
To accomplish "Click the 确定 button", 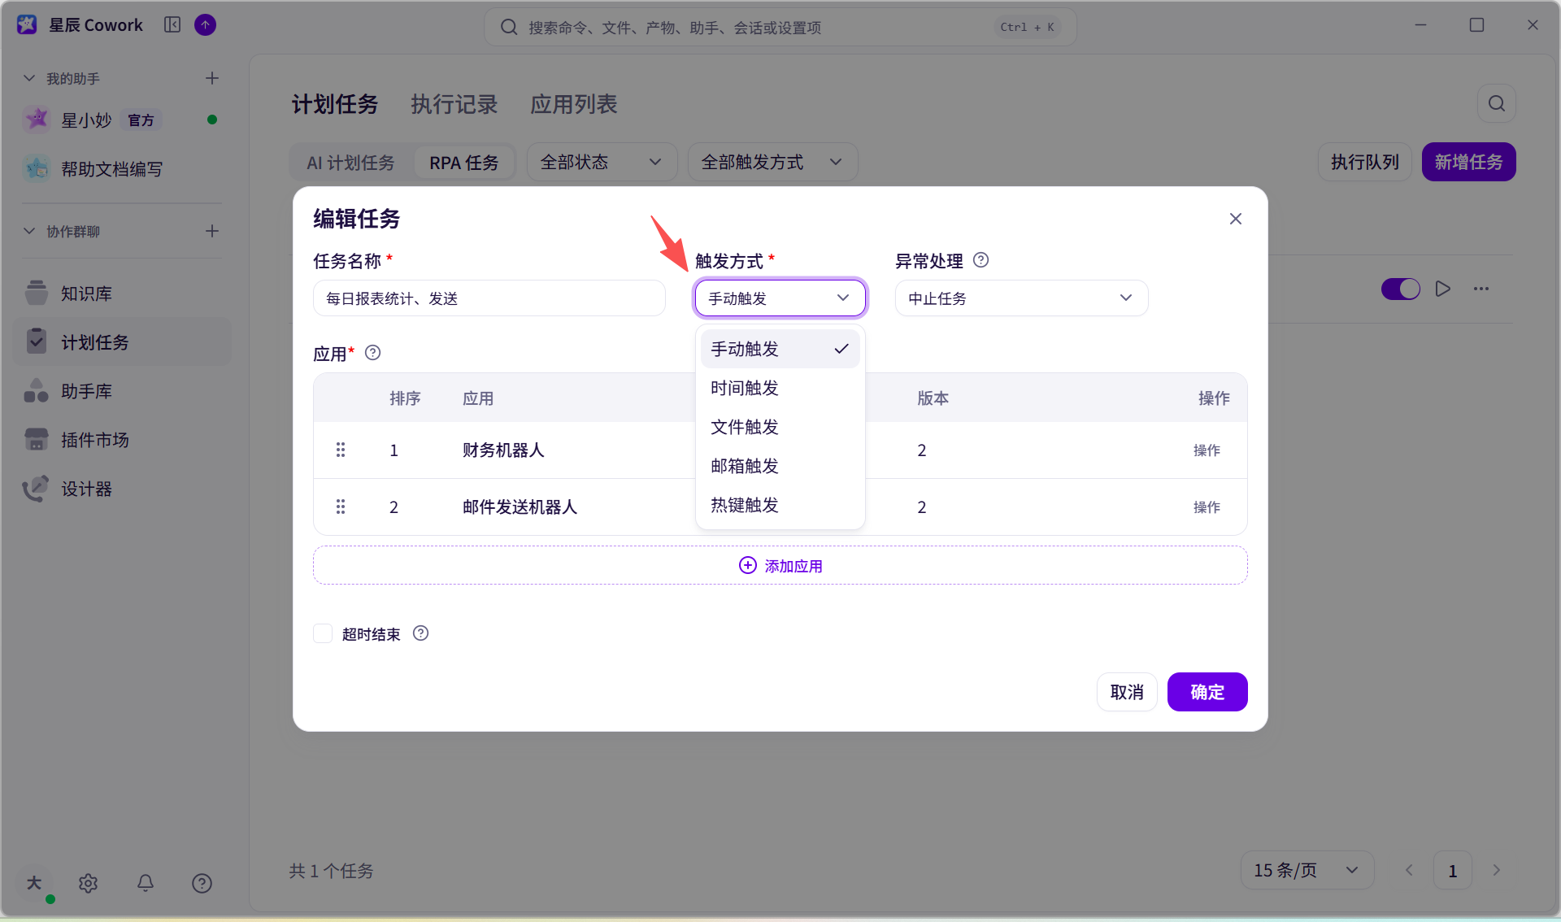I will point(1207,692).
